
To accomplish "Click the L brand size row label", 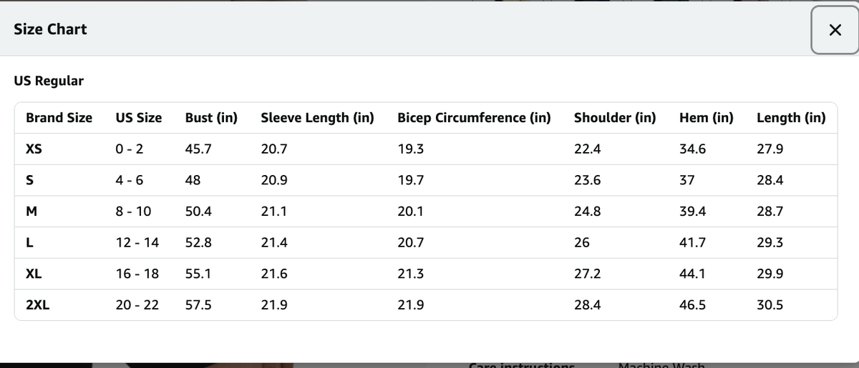I will [29, 243].
